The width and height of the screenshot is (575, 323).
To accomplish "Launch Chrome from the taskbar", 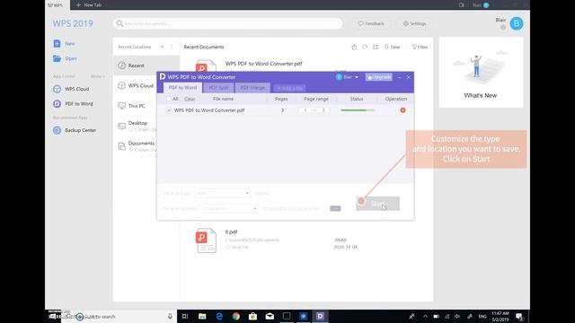I will 235,317.
